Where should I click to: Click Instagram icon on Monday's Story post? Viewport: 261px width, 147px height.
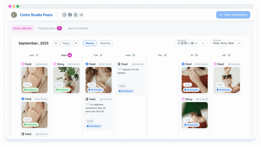point(55,64)
